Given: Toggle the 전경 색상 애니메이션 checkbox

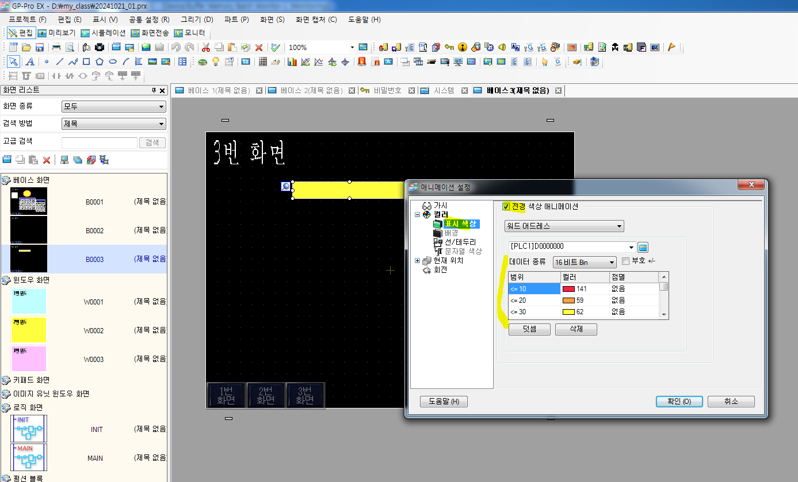Looking at the screenshot, I should 506,207.
